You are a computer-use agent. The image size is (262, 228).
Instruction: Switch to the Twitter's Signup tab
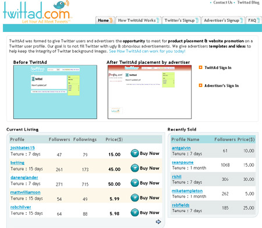pos(181,20)
